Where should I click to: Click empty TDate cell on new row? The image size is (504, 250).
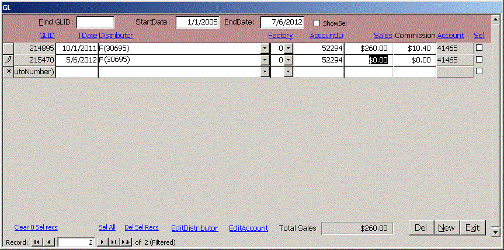pyautogui.click(x=77, y=72)
